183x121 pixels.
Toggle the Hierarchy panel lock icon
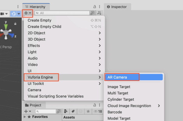tap(95, 7)
